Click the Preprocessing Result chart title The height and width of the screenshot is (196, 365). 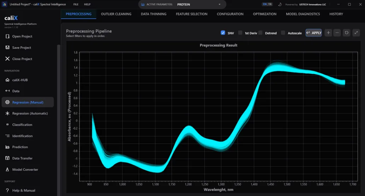[218, 45]
